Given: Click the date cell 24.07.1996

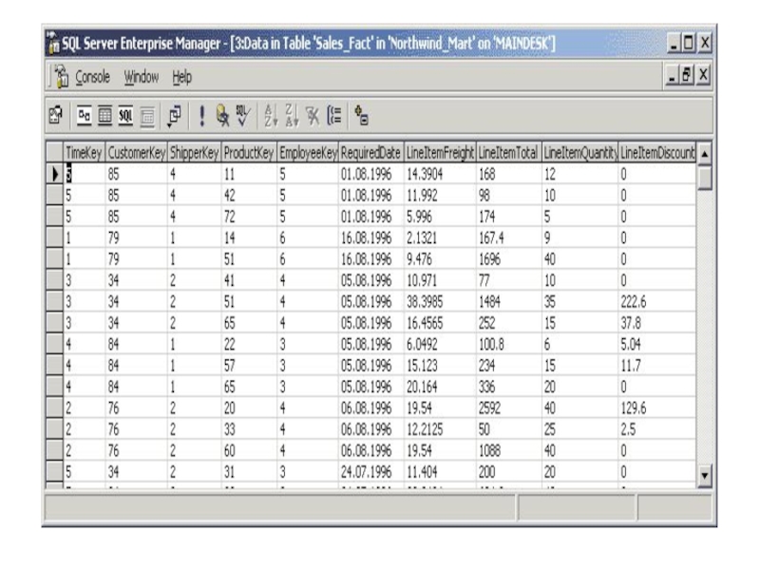Looking at the screenshot, I should point(370,471).
